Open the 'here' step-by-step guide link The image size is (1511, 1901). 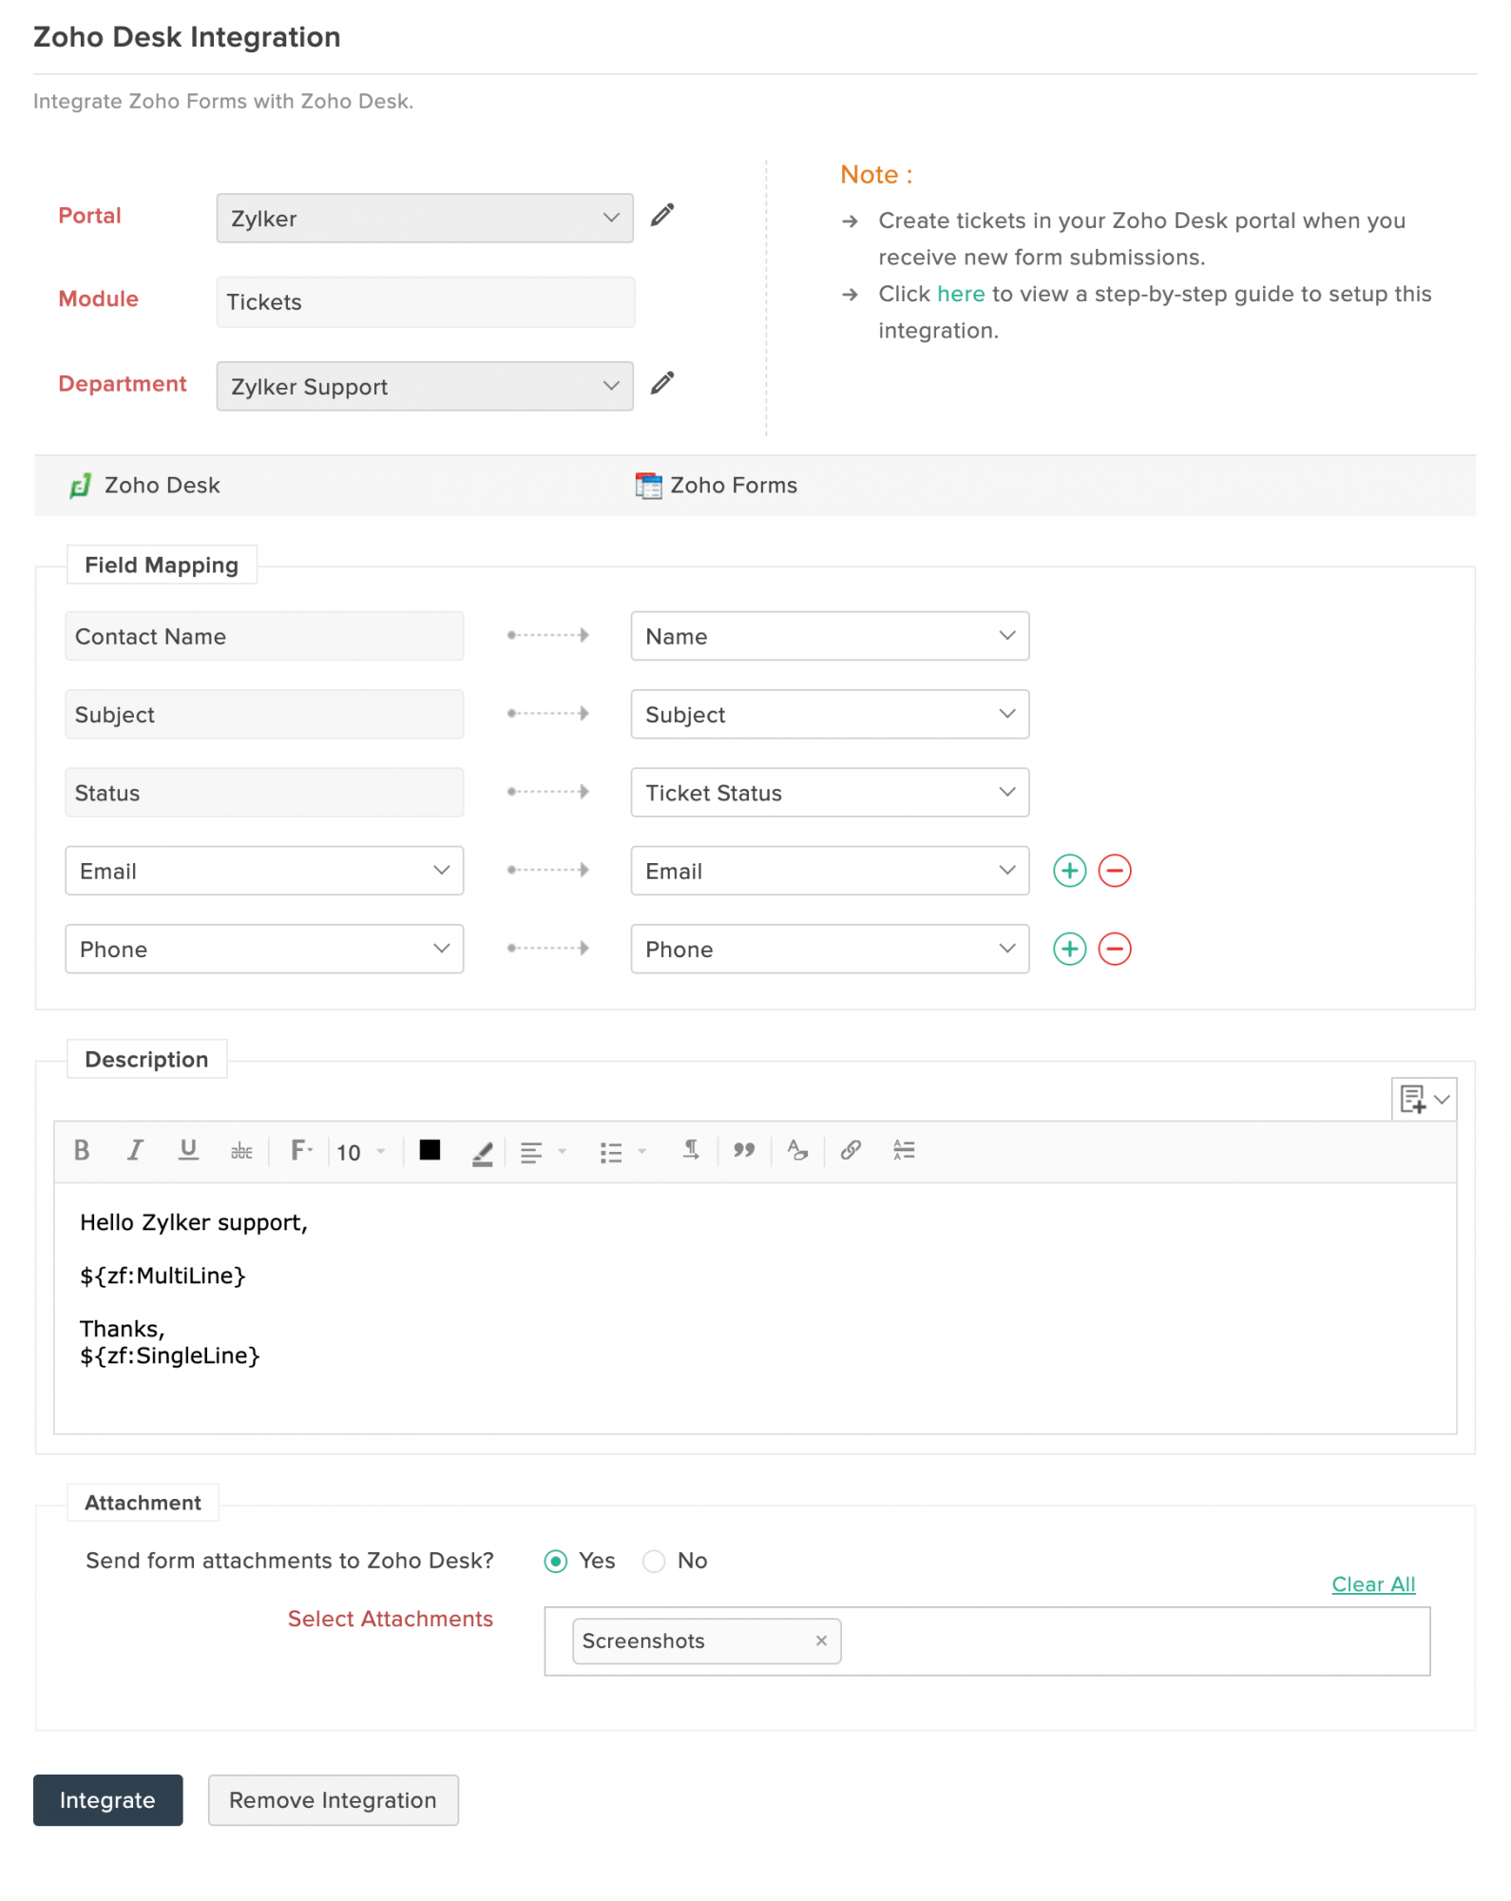[961, 294]
